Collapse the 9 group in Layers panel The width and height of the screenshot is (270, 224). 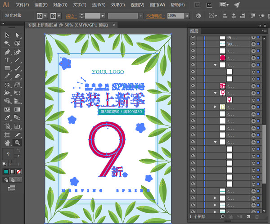215,93
